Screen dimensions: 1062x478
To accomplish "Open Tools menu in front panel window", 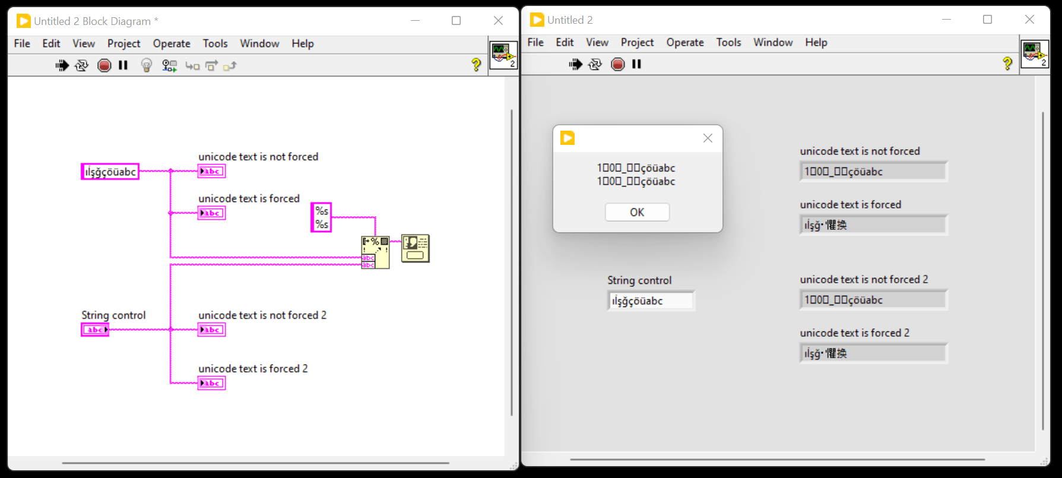I will [x=728, y=42].
